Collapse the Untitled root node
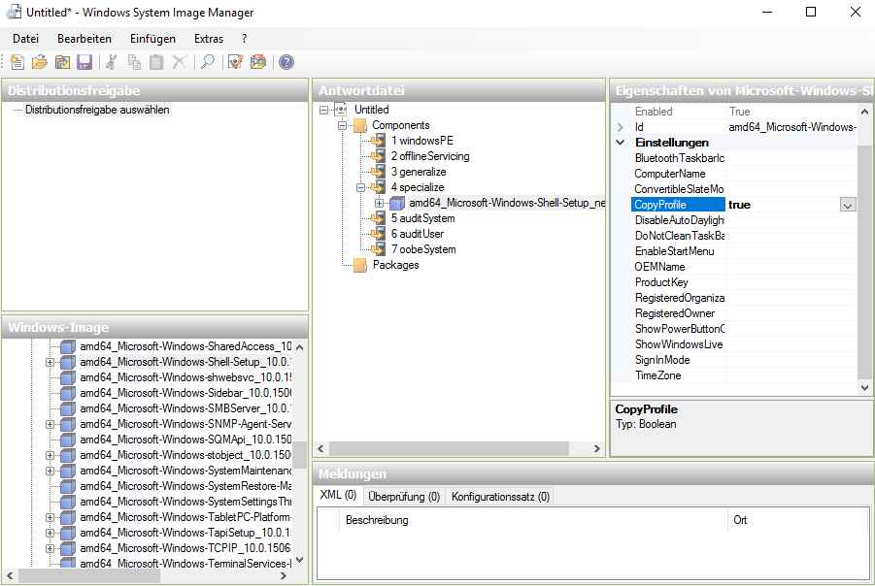This screenshot has width=875, height=586. click(x=324, y=110)
